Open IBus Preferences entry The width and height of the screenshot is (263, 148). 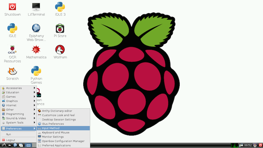[64, 124]
